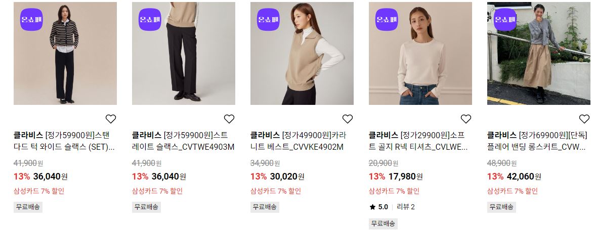Click 삼성카드 7% 할인 under 17,980원

pos(394,191)
